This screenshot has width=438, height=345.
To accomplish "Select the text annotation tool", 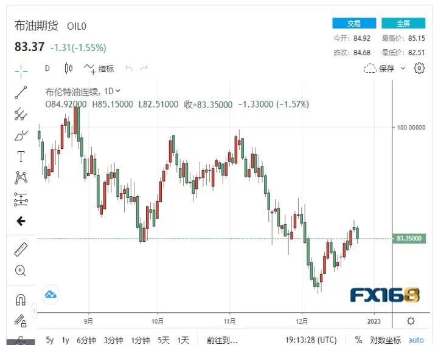I will click(21, 157).
